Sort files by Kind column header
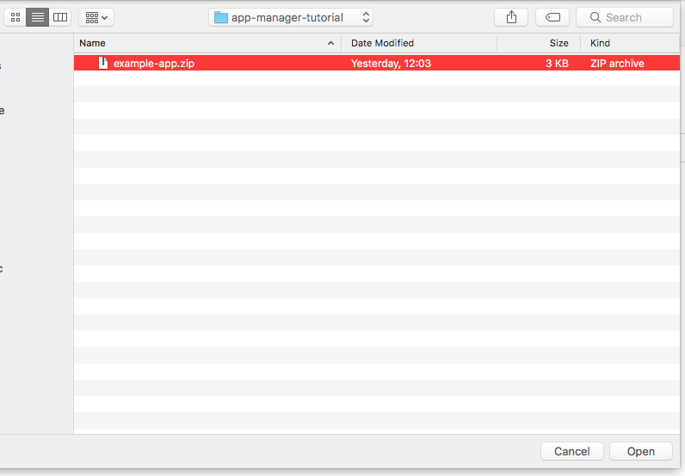This screenshot has height=476, width=685. tap(600, 43)
